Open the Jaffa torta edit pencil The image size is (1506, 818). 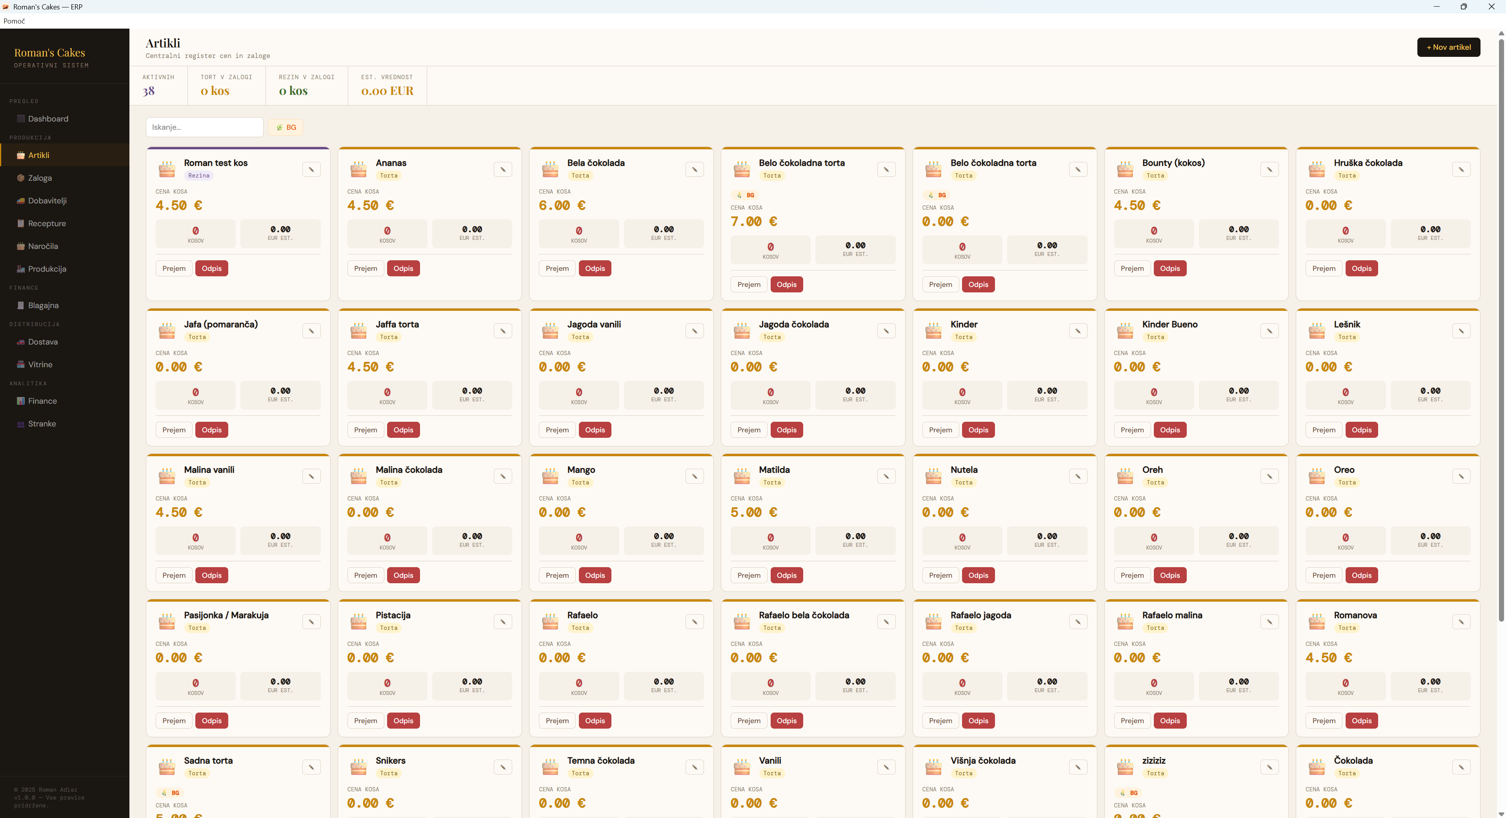tap(503, 331)
